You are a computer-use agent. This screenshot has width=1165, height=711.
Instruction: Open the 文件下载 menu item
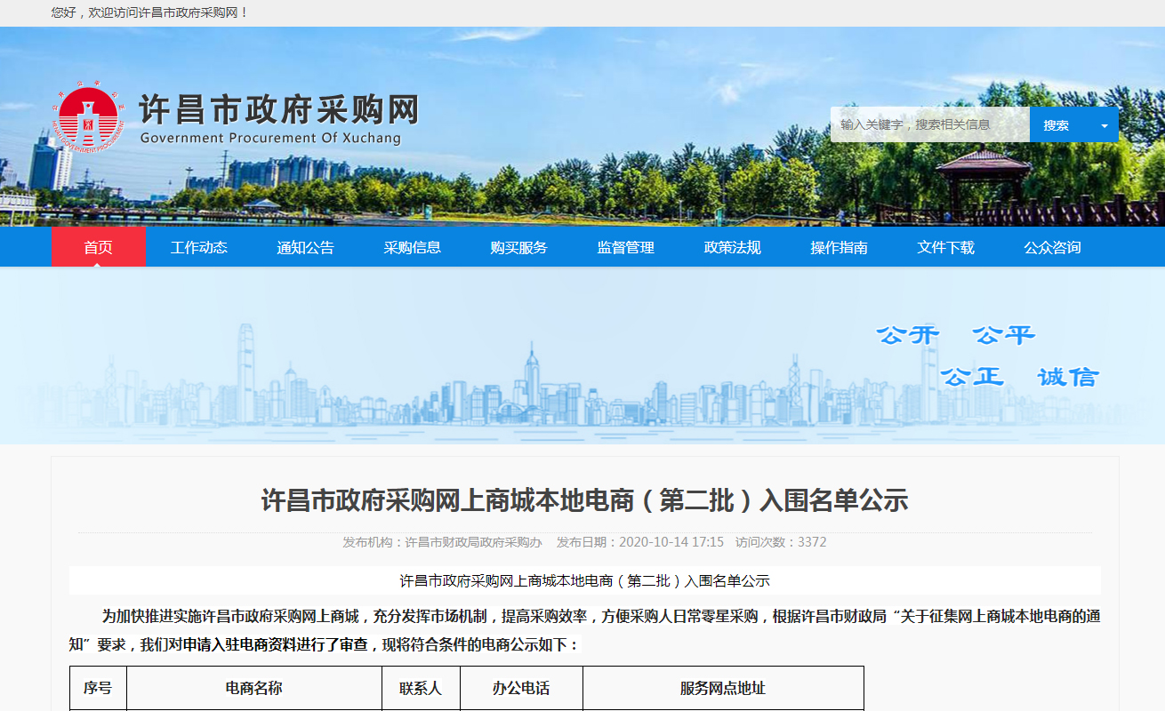tap(946, 248)
